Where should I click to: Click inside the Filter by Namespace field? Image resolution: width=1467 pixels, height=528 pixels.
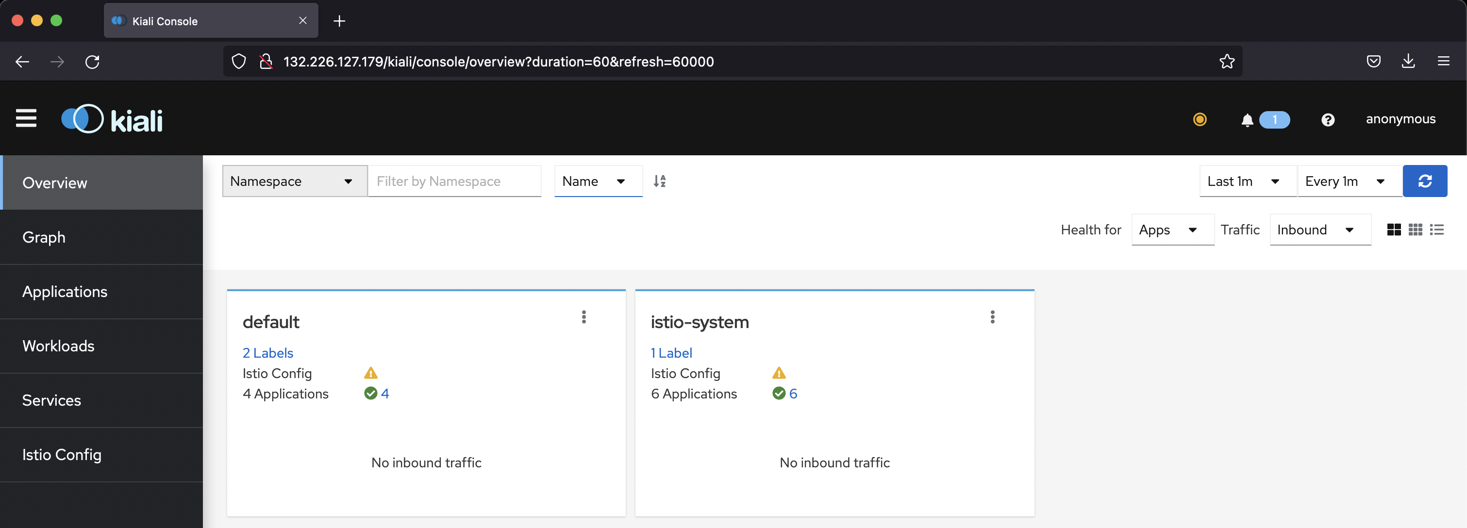pyautogui.click(x=454, y=181)
